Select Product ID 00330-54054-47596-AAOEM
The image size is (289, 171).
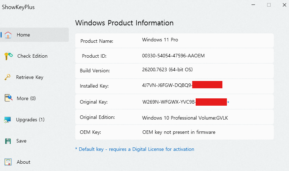(173, 56)
